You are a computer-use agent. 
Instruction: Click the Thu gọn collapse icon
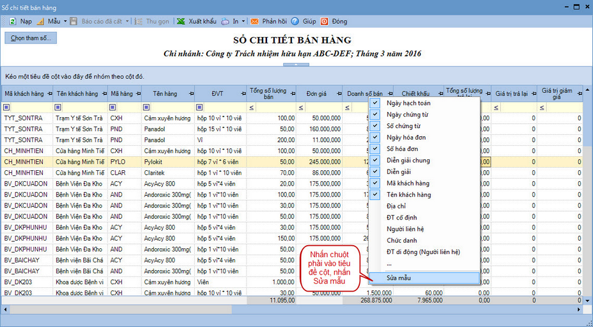[139, 22]
